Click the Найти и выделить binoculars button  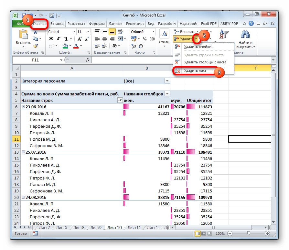tap(245, 39)
